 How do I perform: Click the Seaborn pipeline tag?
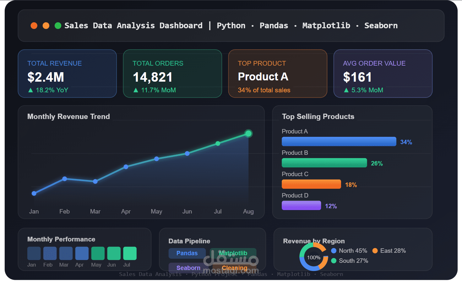pos(188,268)
